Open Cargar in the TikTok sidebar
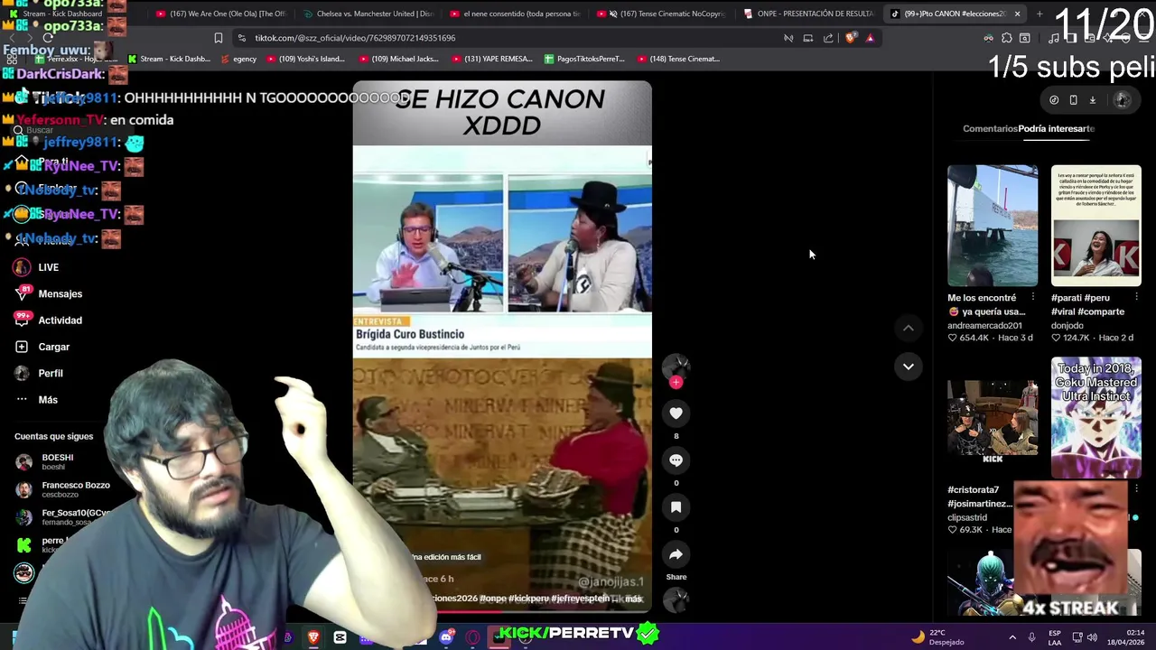Image resolution: width=1156 pixels, height=650 pixels. click(x=42, y=347)
